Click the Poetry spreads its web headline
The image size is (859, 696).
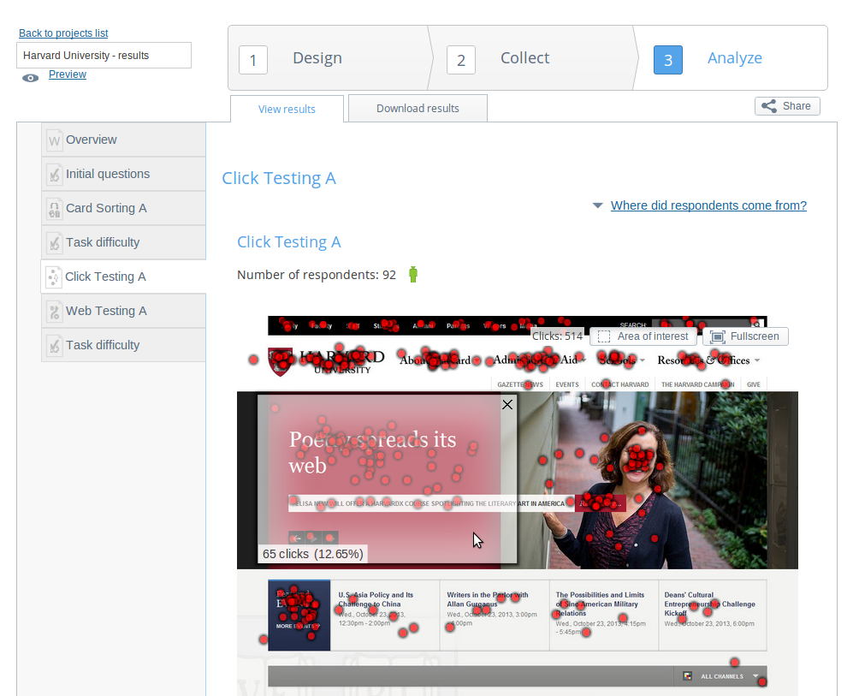pyautogui.click(x=372, y=452)
